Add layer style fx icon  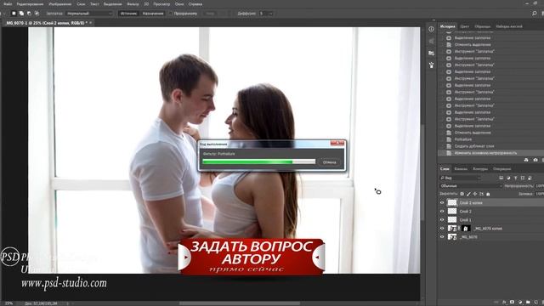coord(504,303)
